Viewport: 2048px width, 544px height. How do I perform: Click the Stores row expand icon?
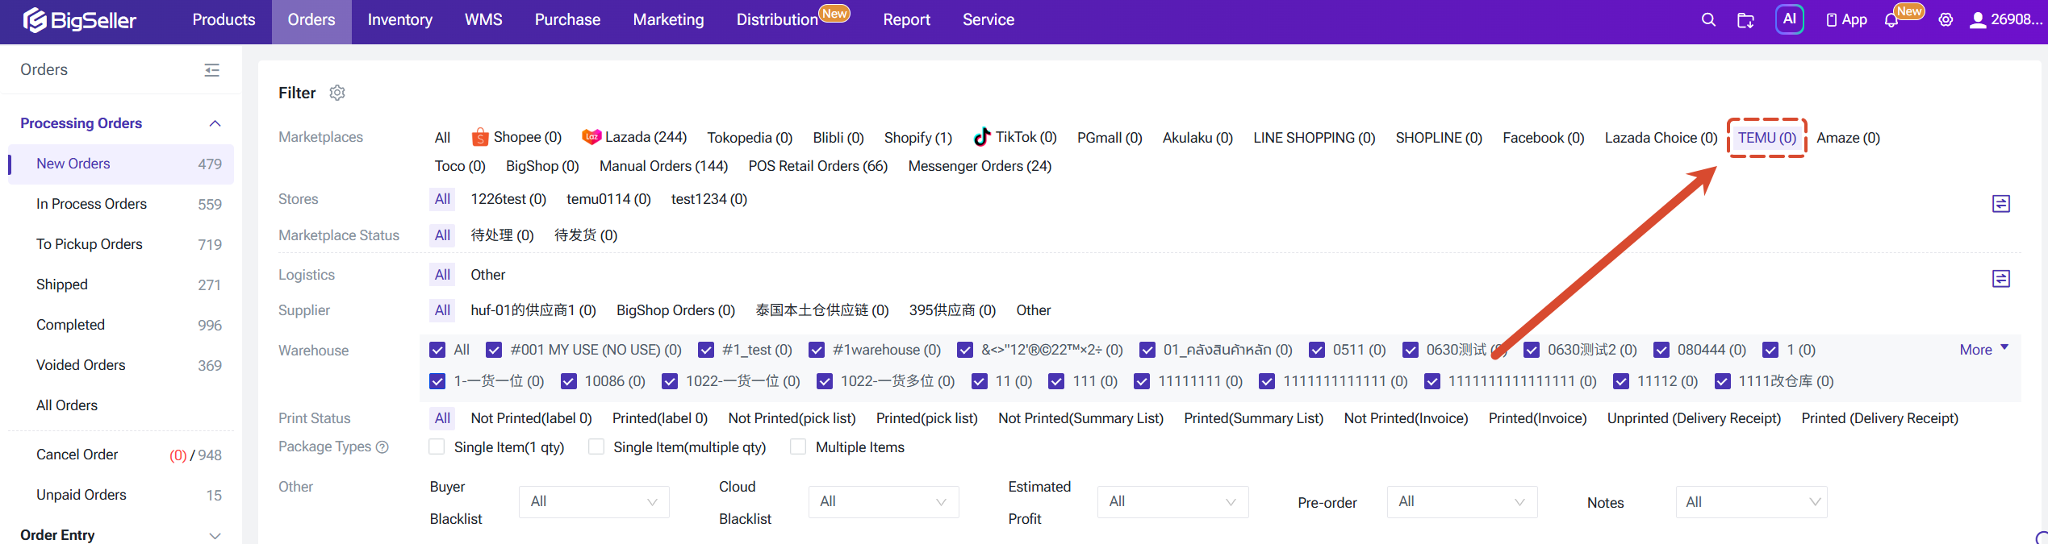pos(2000,204)
